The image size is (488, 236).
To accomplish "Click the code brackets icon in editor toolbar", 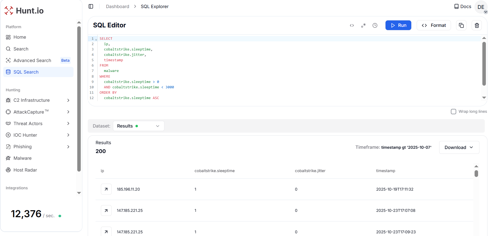I will (x=352, y=26).
